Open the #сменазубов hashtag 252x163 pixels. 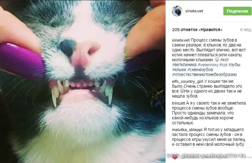click(x=200, y=70)
